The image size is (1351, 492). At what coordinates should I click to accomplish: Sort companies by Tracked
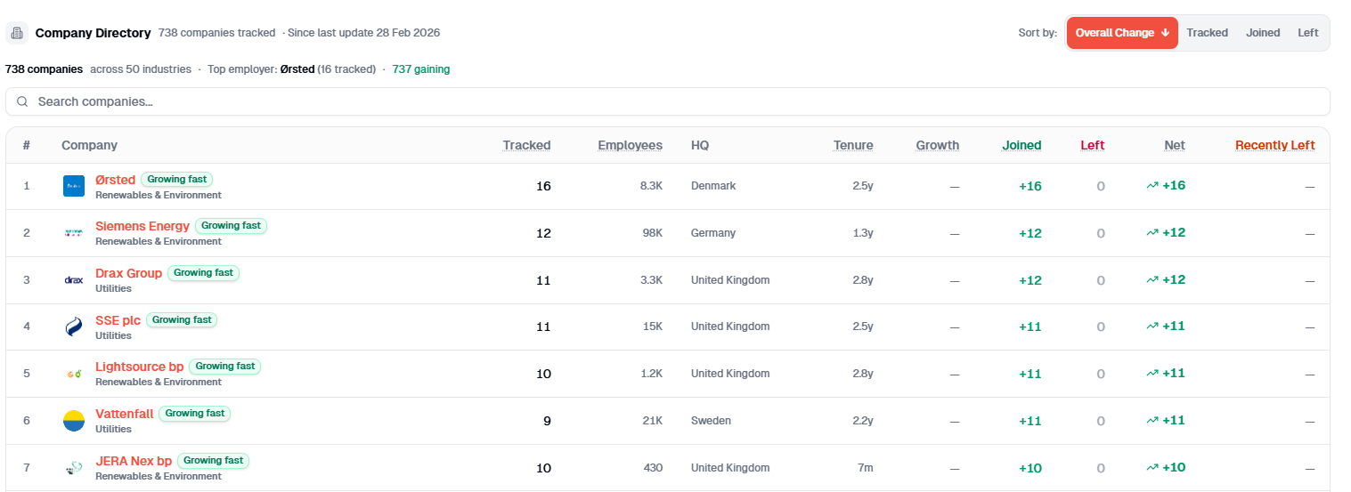click(x=1207, y=33)
